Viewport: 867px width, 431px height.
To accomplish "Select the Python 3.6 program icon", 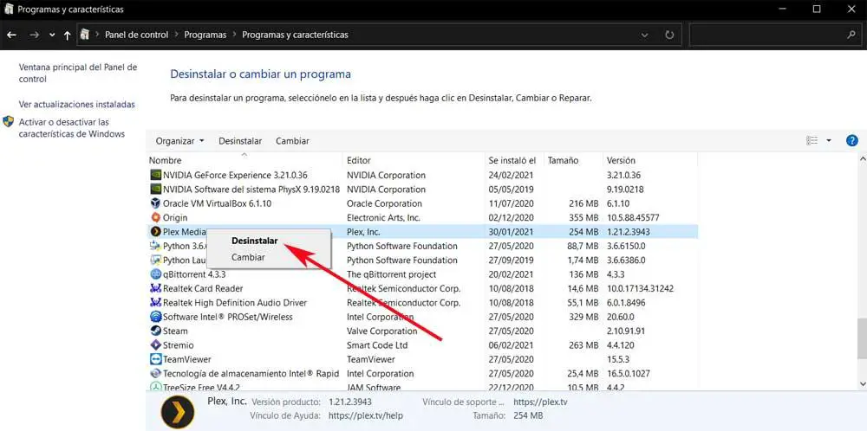I will [x=155, y=246].
